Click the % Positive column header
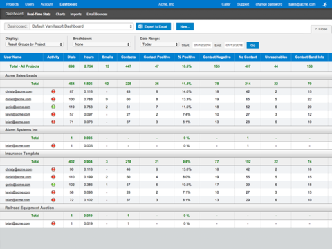332x249 pixels. tap(187, 57)
